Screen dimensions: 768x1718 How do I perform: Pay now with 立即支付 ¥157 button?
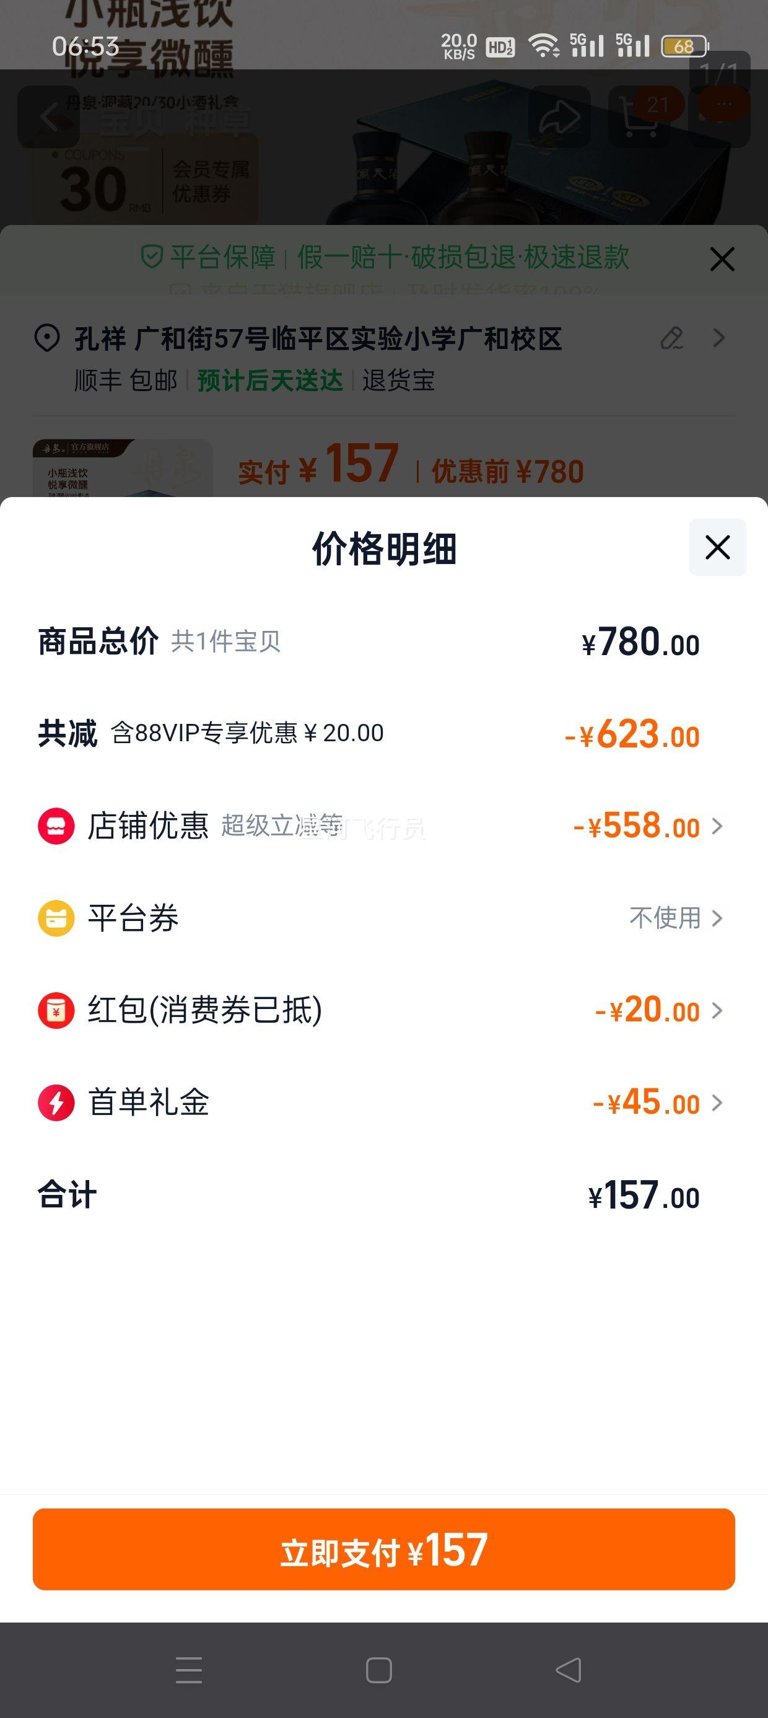384,1549
